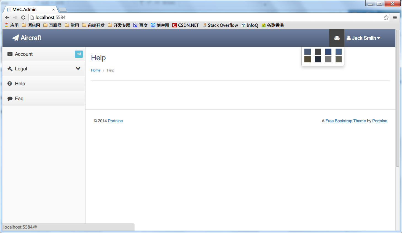
Task: Select the Help sidebar item
Action: click(x=44, y=84)
